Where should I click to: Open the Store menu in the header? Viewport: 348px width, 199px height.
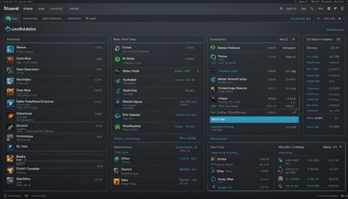point(28,9)
